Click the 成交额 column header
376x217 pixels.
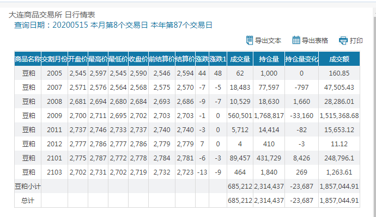click(339, 59)
